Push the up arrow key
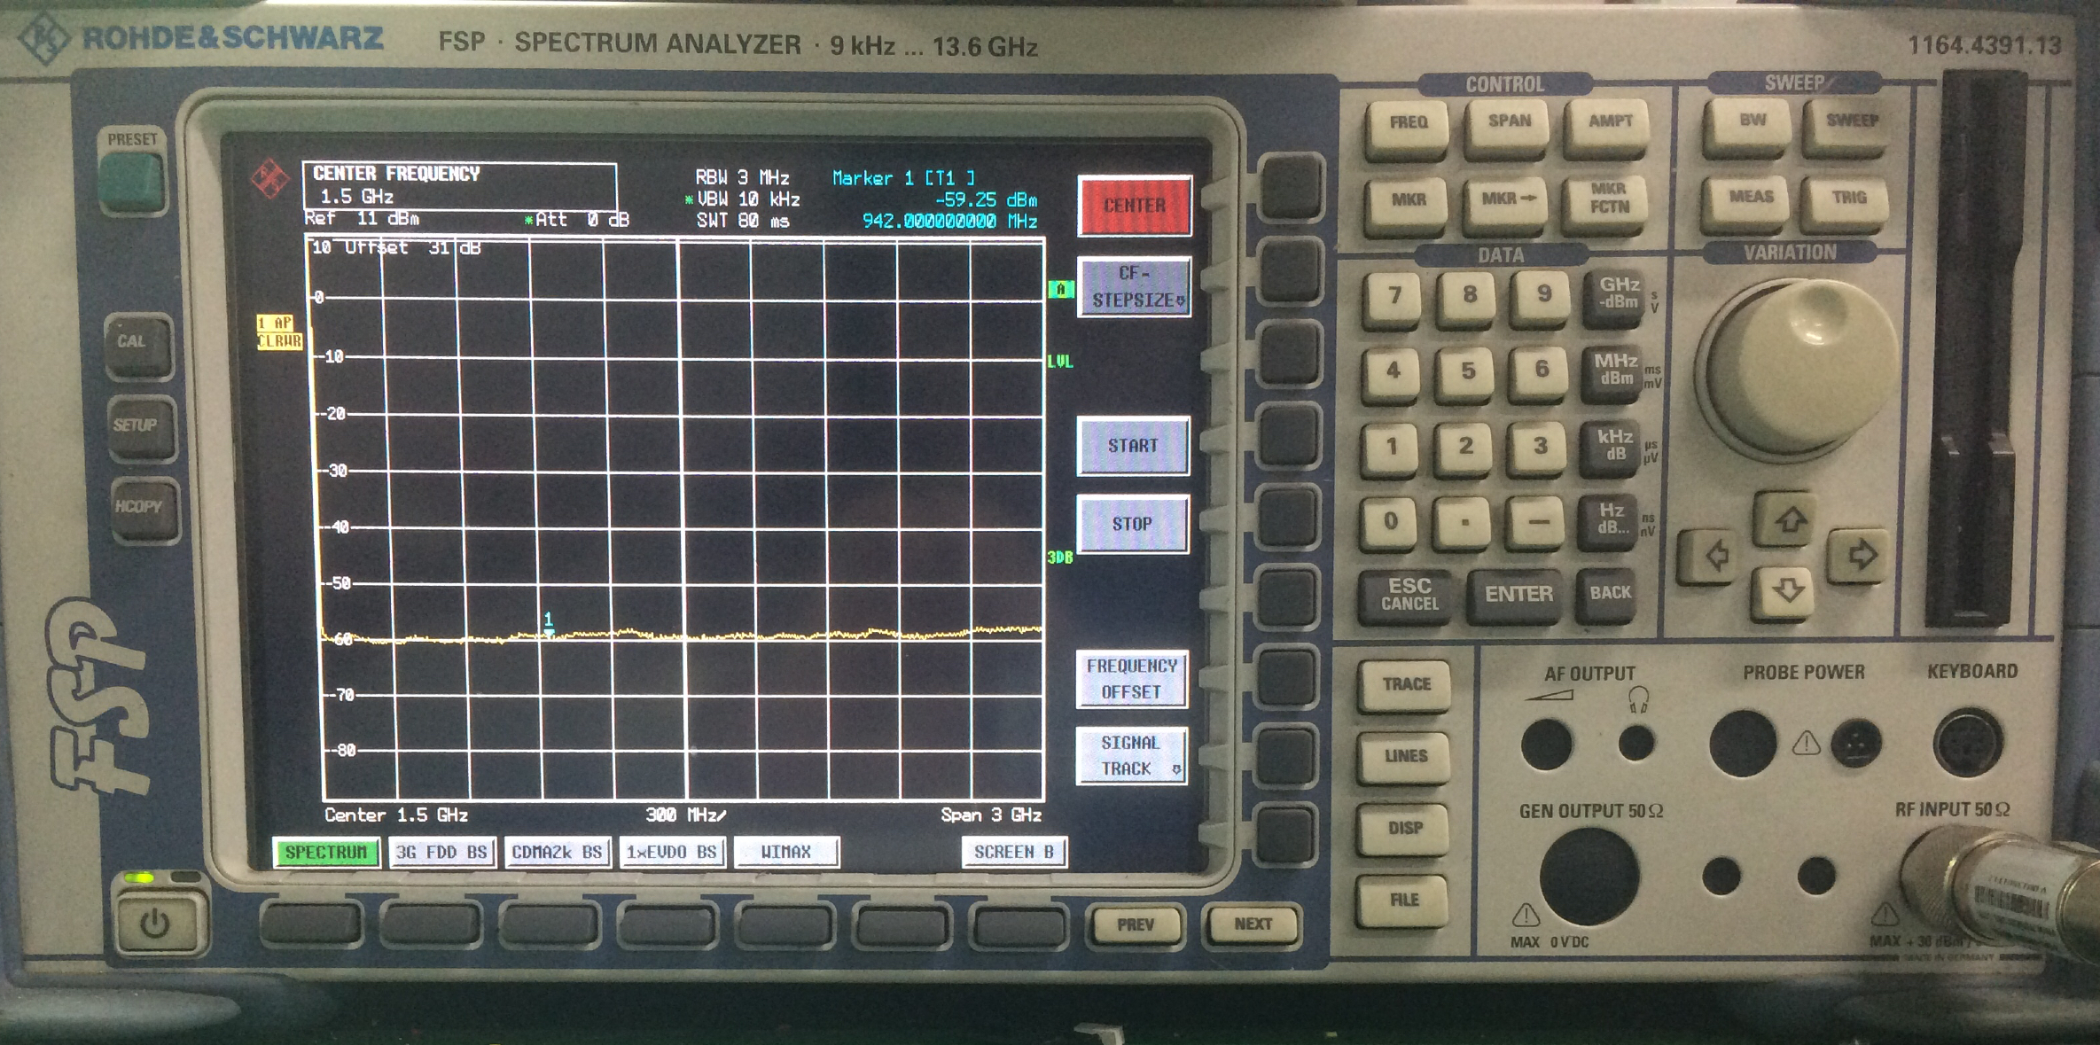This screenshot has width=2100, height=1045. point(1787,520)
